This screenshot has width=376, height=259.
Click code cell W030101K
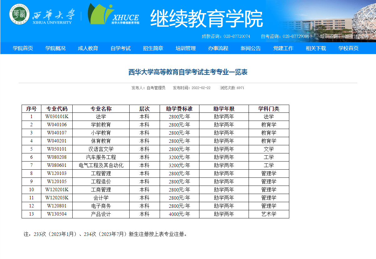[57, 117]
